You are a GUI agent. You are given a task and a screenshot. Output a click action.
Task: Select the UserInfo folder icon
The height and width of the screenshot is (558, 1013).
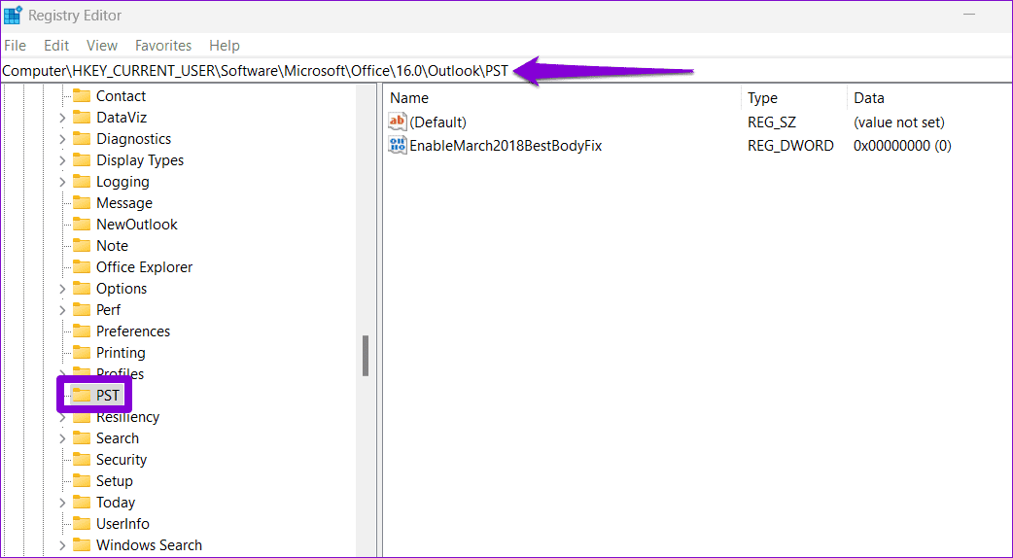[82, 523]
